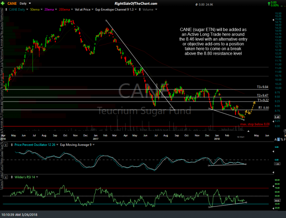Expand the Volume indicator dropdown

click(x=156, y=9)
